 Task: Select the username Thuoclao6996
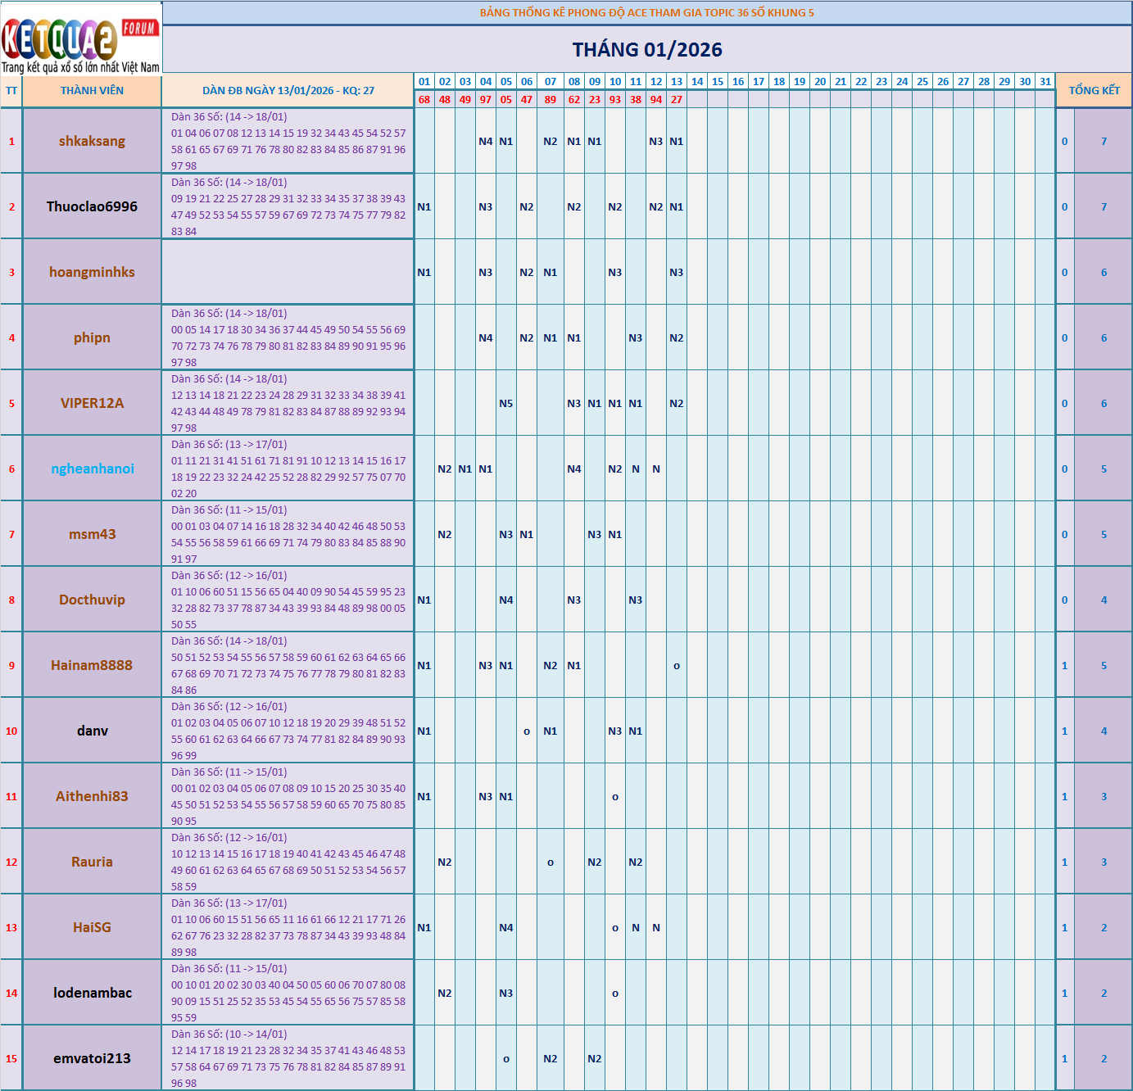click(x=92, y=206)
